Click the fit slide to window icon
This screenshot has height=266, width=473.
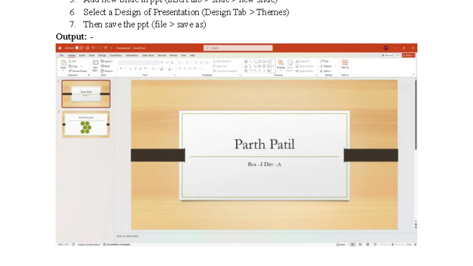click(414, 244)
